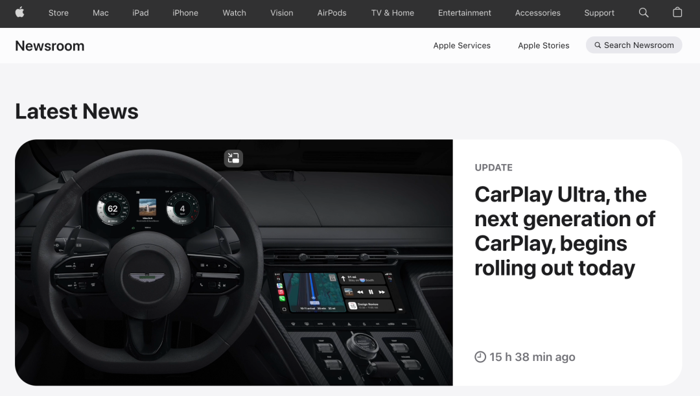The height and width of the screenshot is (396, 700).
Task: Open the Accessories menu
Action: [537, 13]
